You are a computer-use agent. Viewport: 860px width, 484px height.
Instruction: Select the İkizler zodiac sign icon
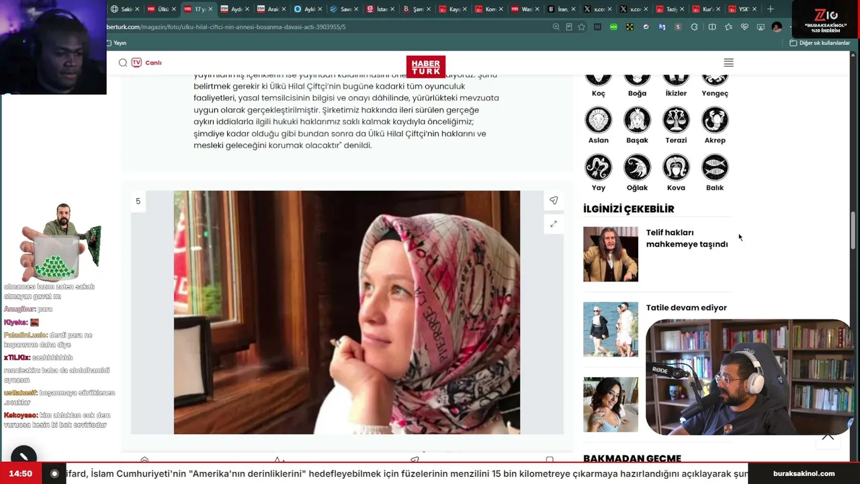click(x=676, y=80)
